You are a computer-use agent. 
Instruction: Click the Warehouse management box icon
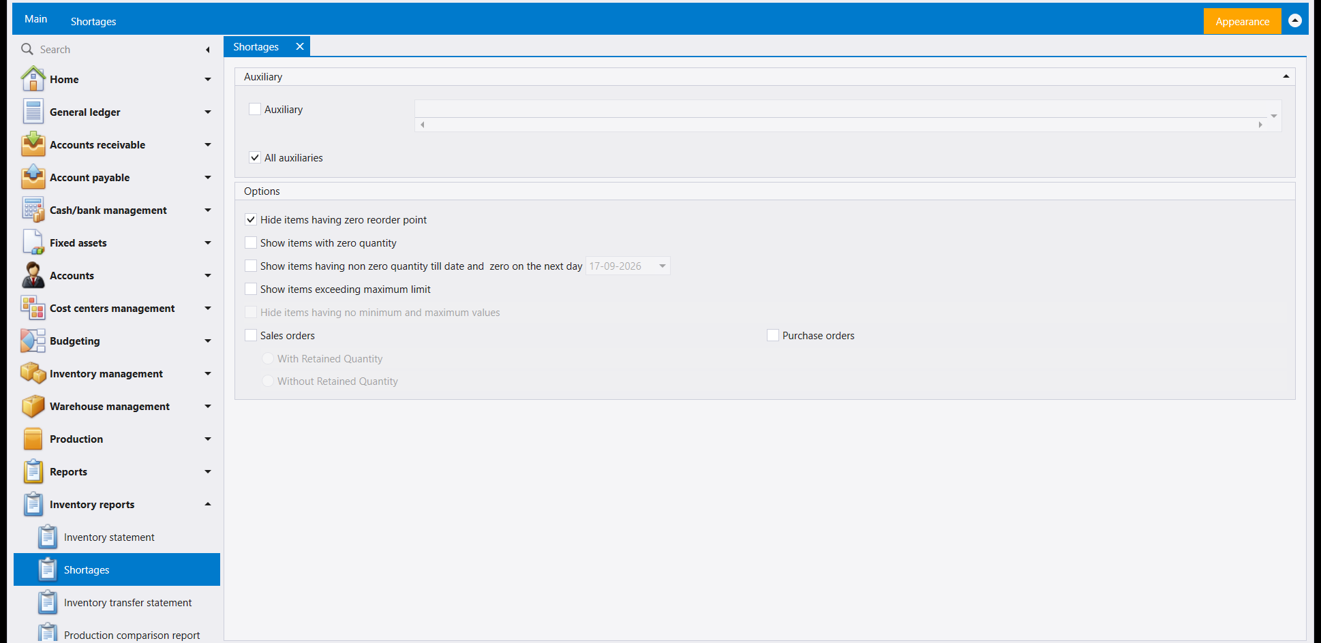[33, 406]
